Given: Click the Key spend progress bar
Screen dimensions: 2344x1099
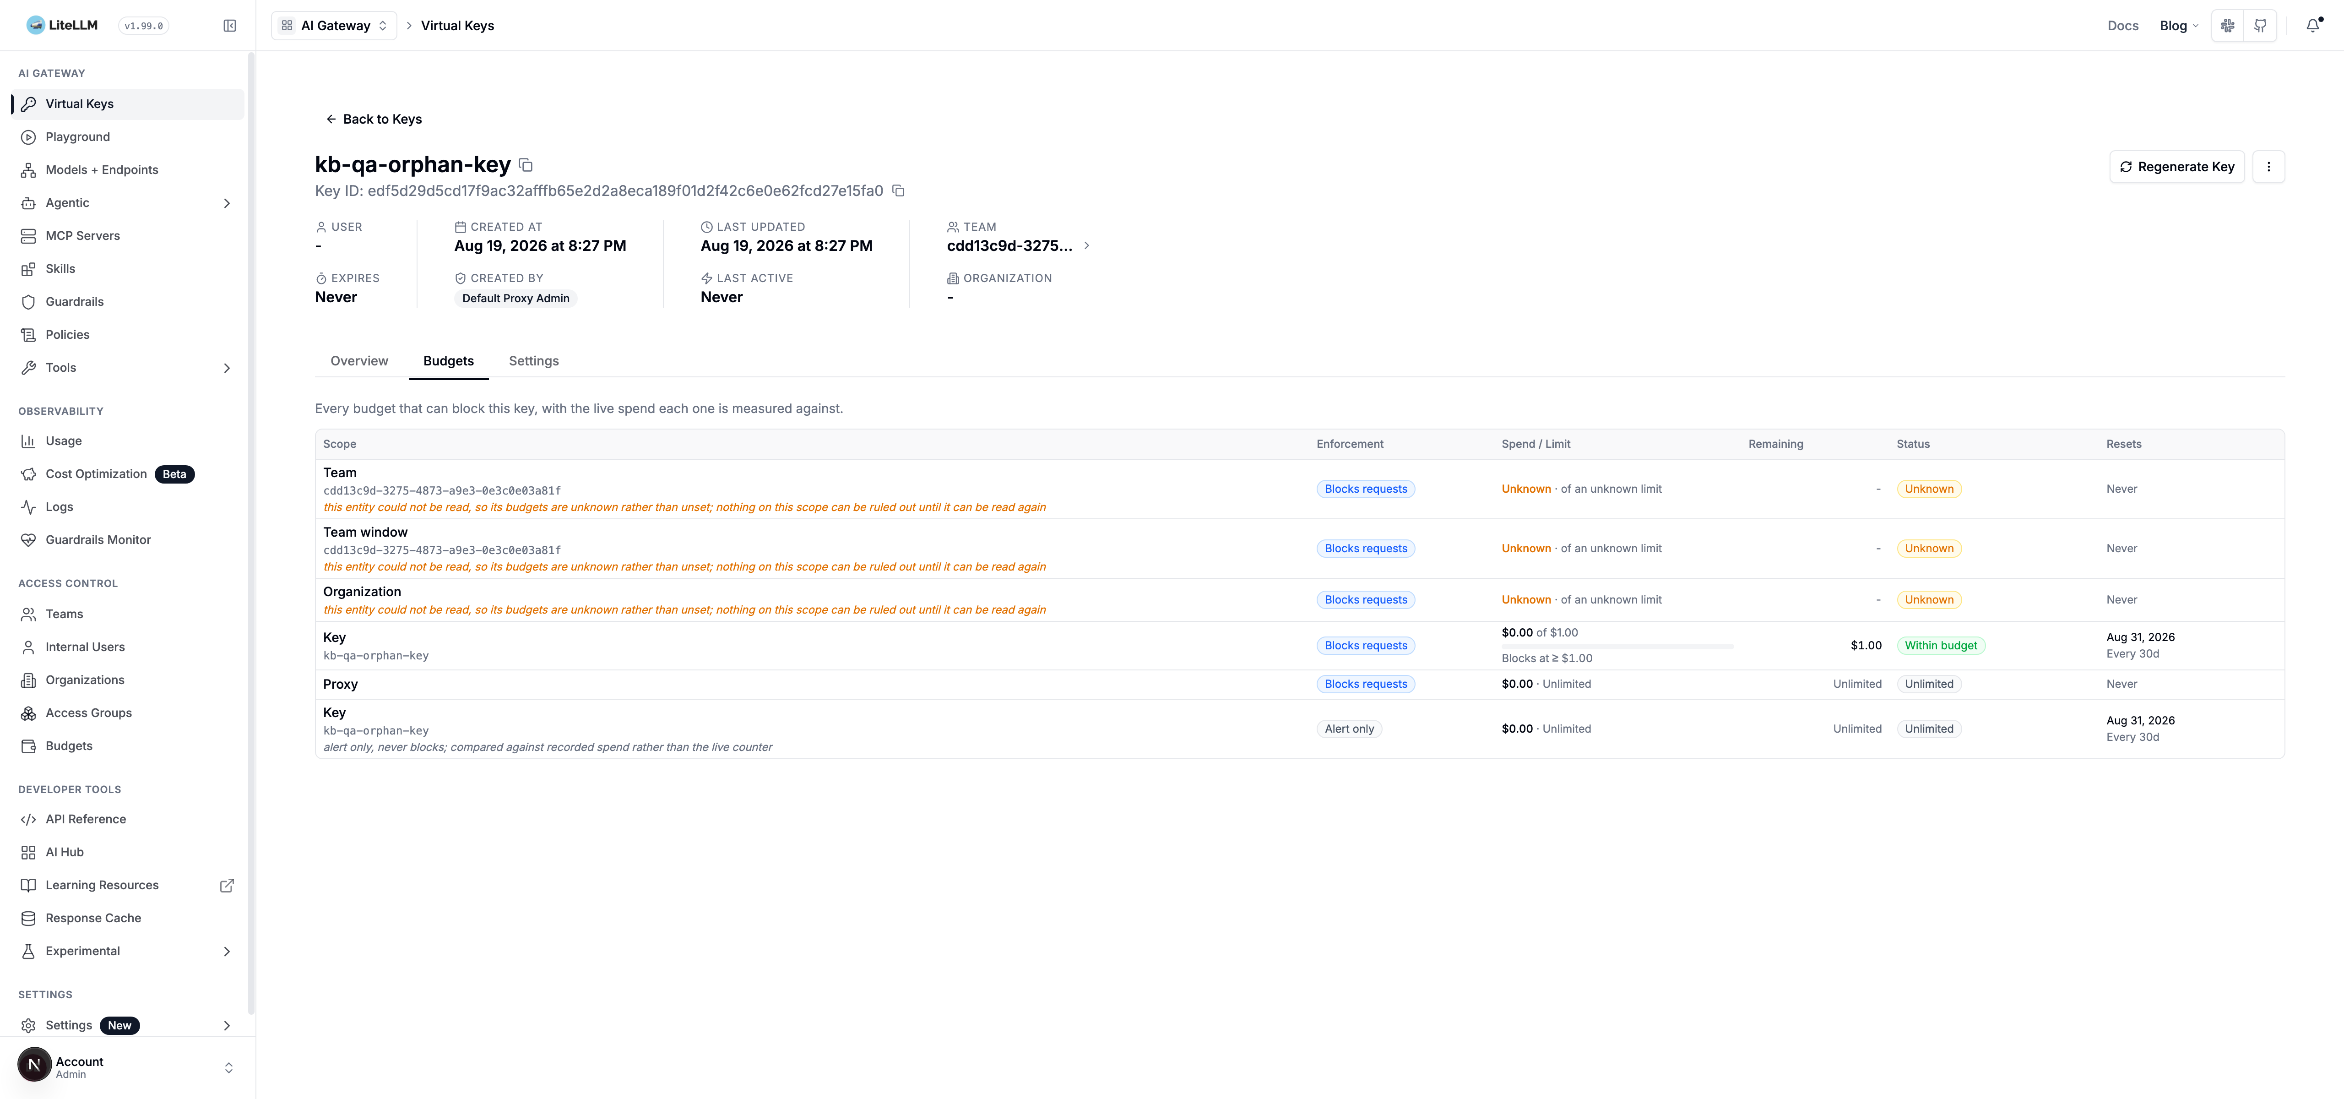Looking at the screenshot, I should click(x=1617, y=646).
